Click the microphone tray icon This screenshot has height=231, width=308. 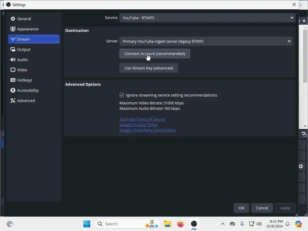(242, 224)
